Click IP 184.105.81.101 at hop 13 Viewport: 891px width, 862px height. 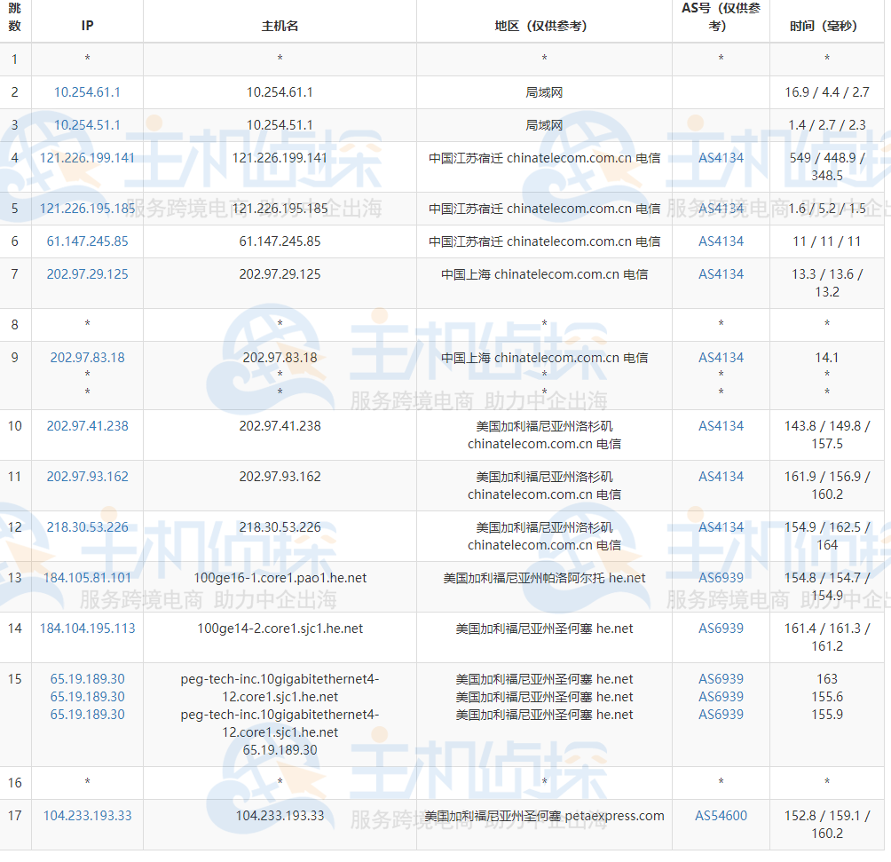tap(86, 577)
